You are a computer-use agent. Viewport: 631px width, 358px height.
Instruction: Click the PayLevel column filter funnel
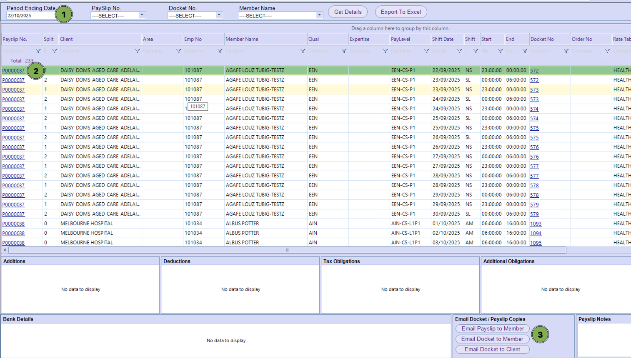[x=426, y=51]
